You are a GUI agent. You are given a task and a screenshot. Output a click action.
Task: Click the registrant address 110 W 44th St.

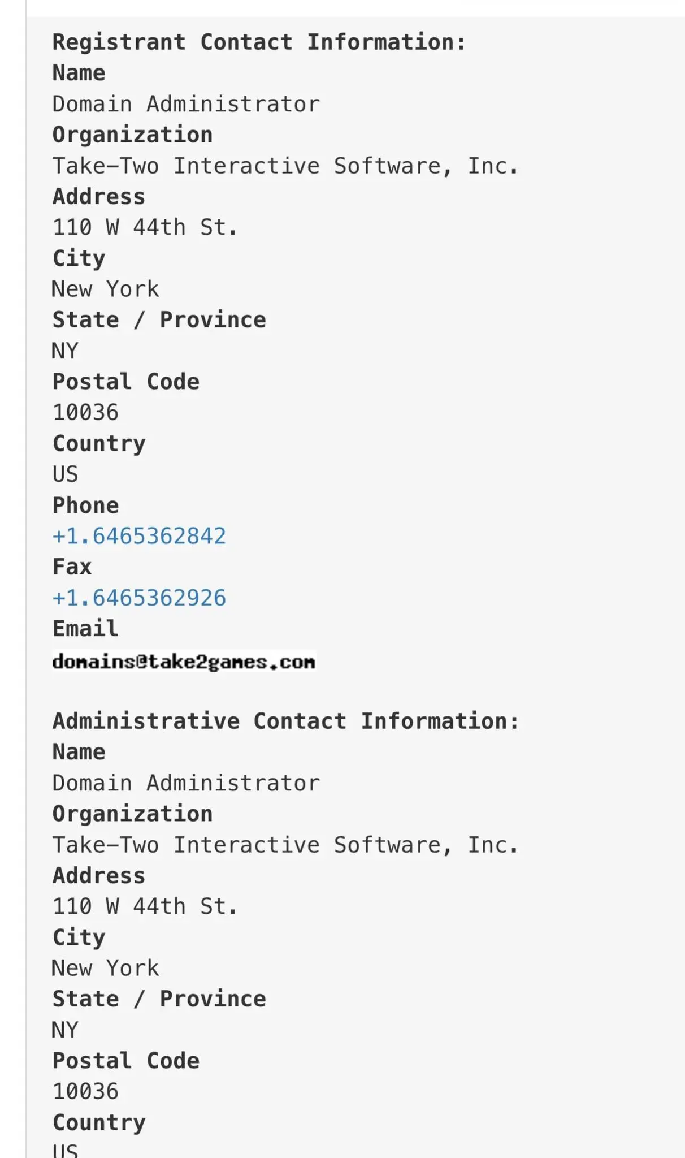pyautogui.click(x=145, y=227)
